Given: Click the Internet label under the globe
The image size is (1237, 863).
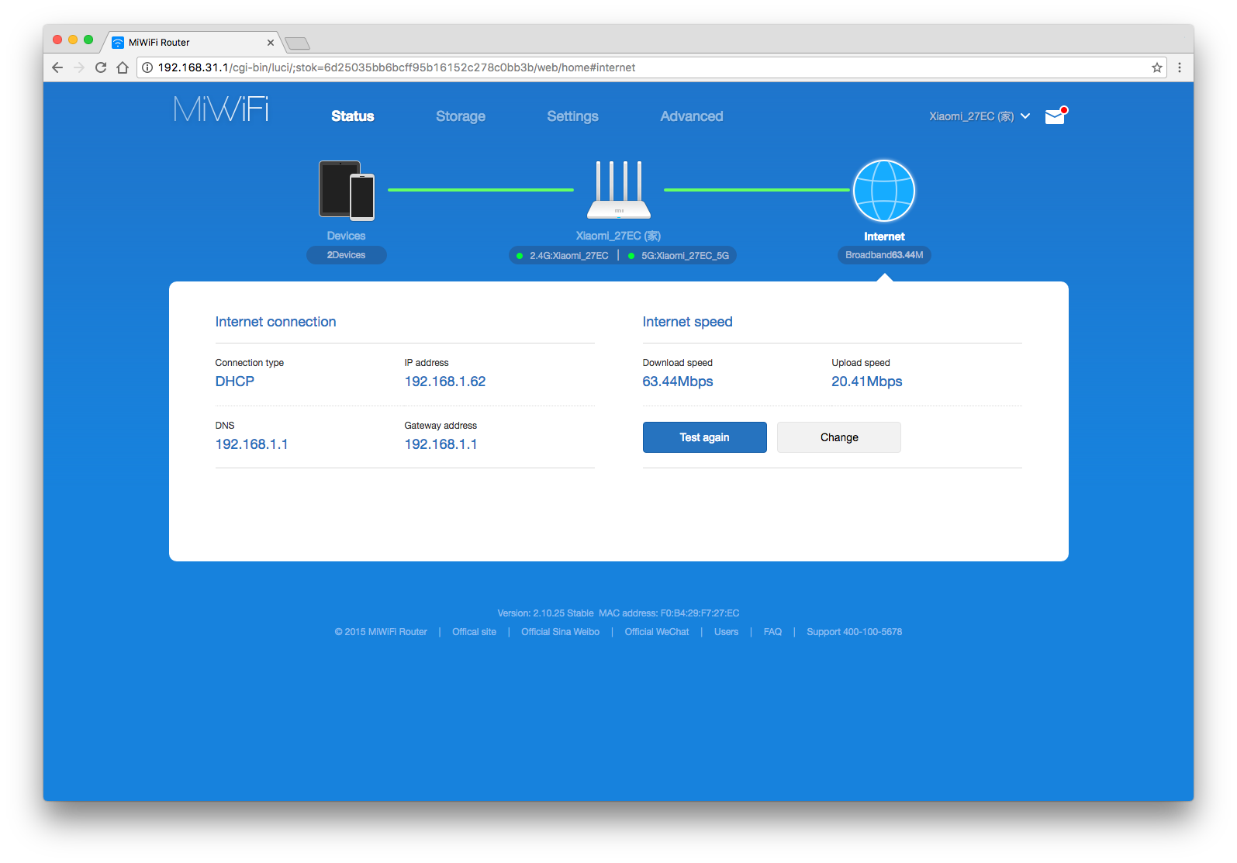Looking at the screenshot, I should pos(885,236).
